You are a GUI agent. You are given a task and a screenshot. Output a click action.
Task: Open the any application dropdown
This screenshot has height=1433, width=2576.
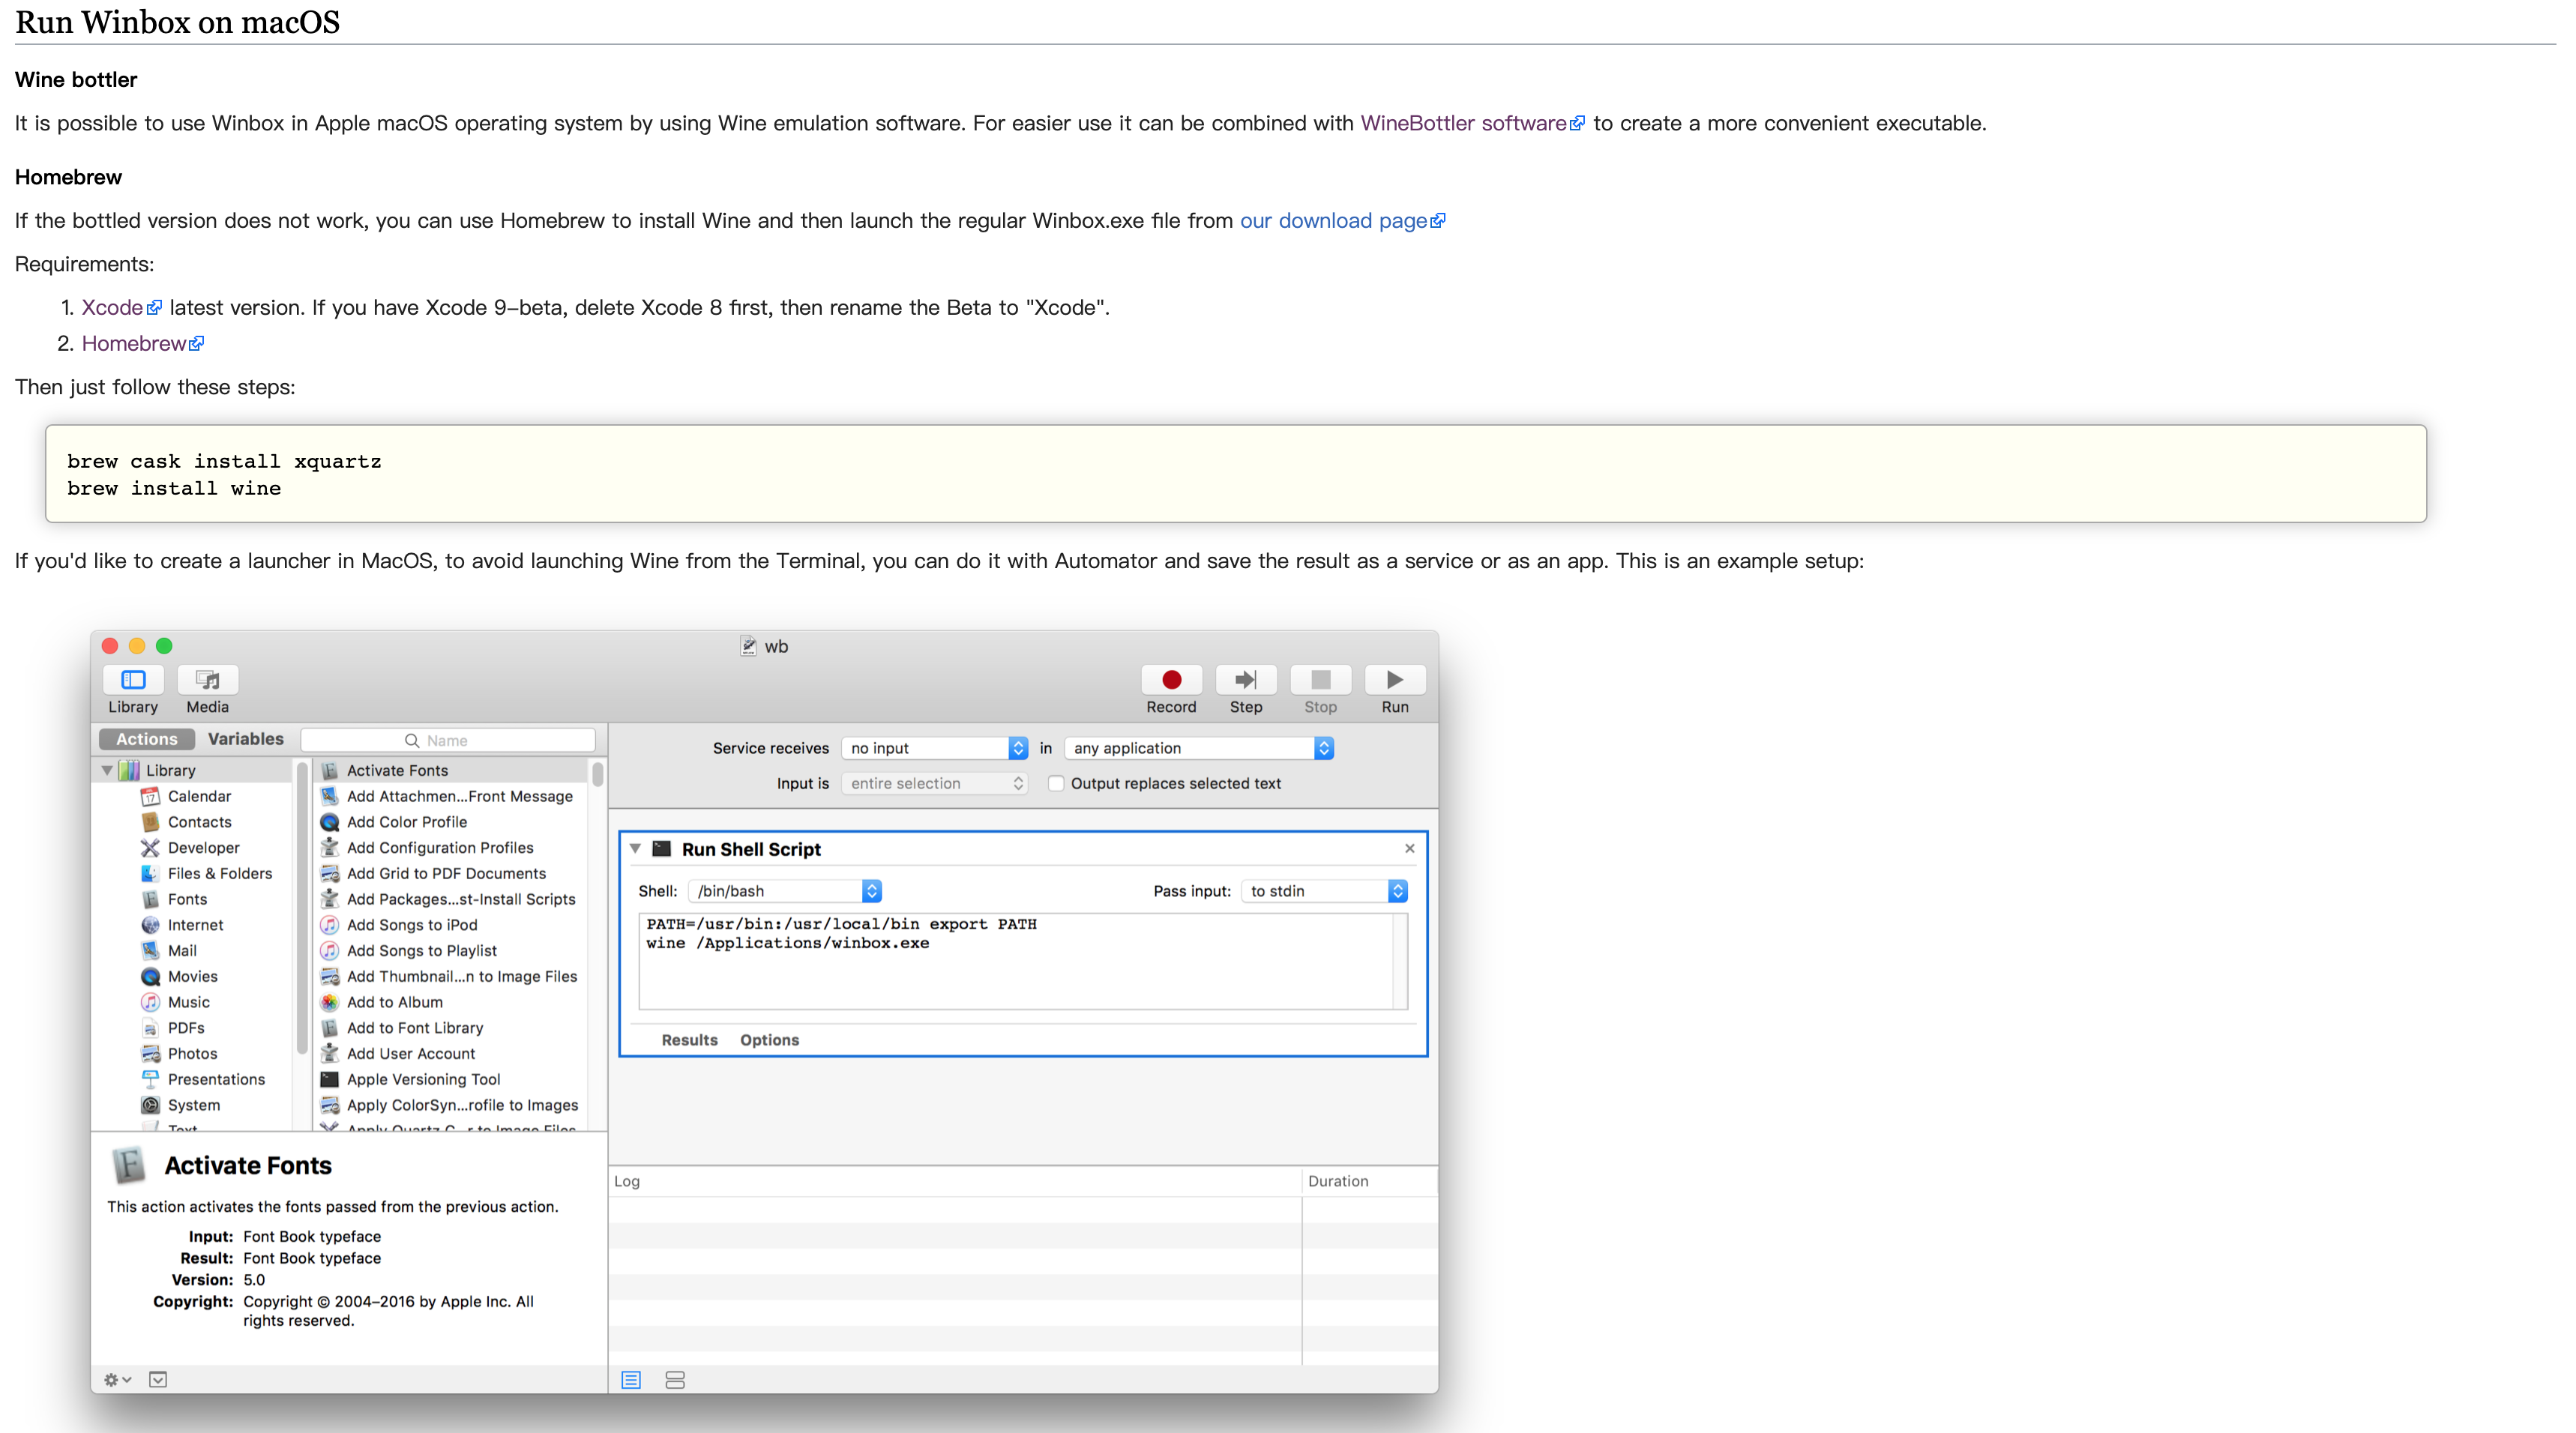(x=1199, y=748)
